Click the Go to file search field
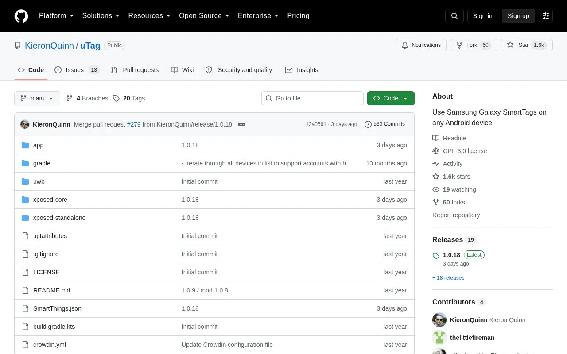567x354 pixels. click(312, 98)
